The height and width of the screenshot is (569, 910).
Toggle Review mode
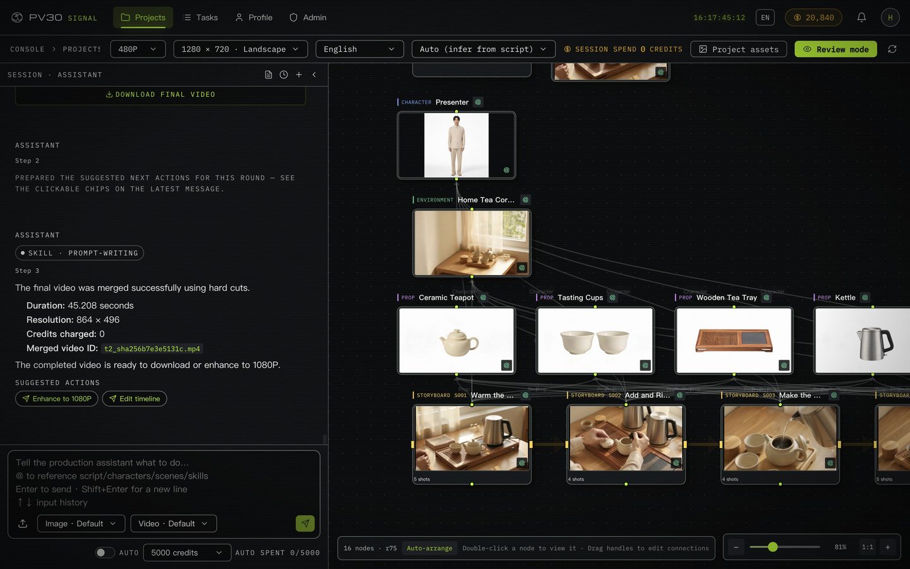(835, 49)
